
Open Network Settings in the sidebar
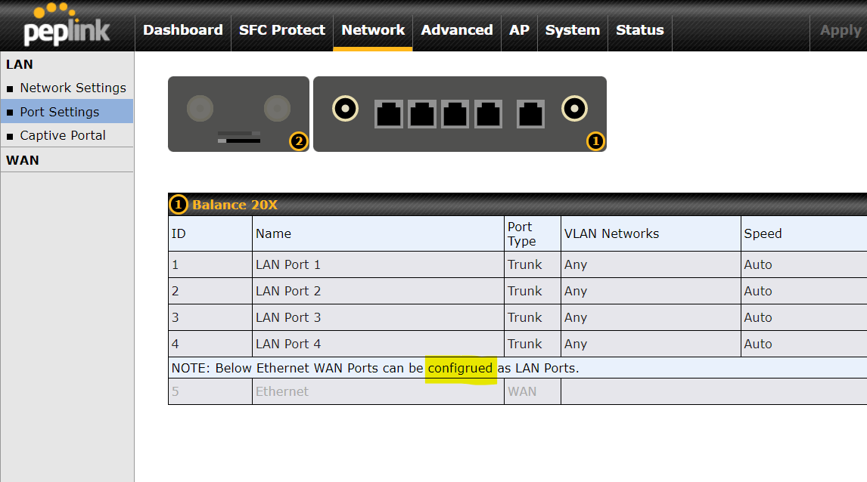tap(73, 88)
